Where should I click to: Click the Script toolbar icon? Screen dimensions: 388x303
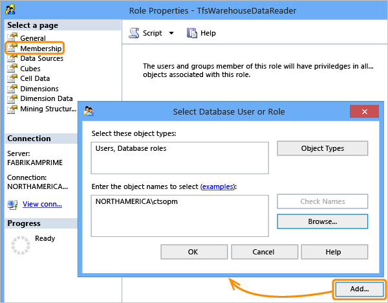pyautogui.click(x=134, y=33)
